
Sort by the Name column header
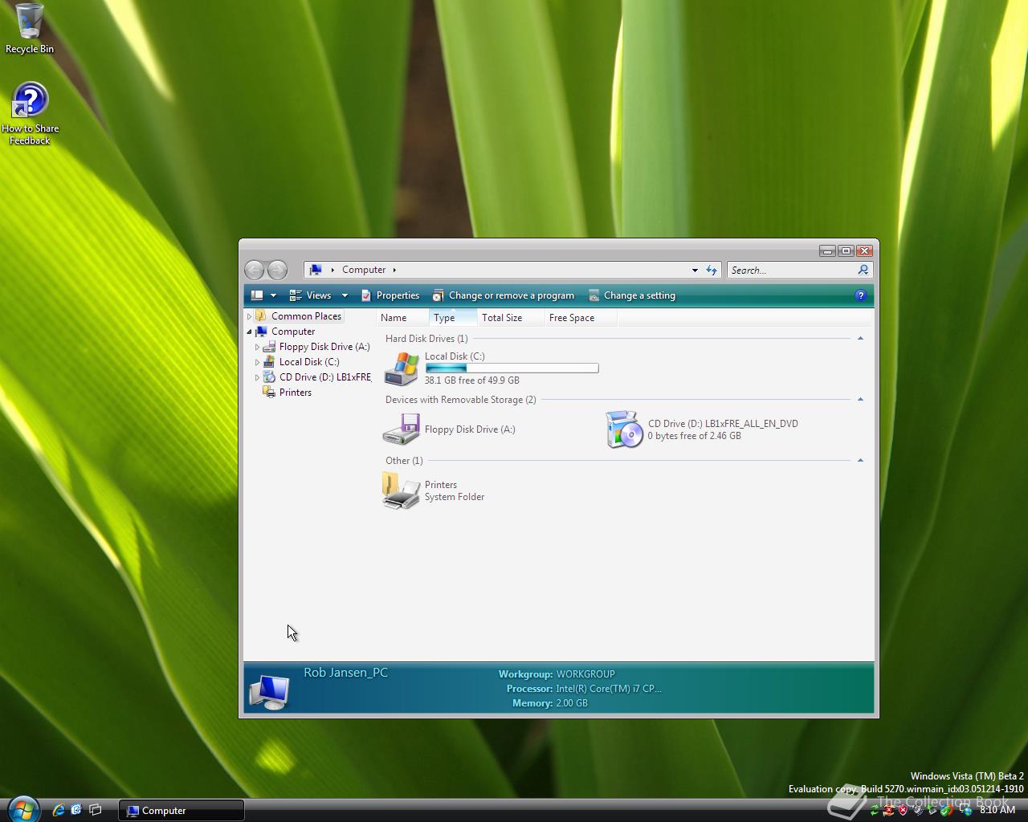point(402,318)
